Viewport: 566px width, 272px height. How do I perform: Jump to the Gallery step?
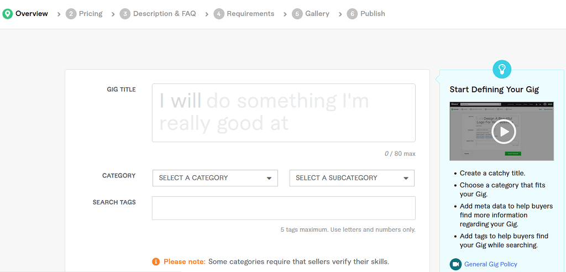point(317,14)
